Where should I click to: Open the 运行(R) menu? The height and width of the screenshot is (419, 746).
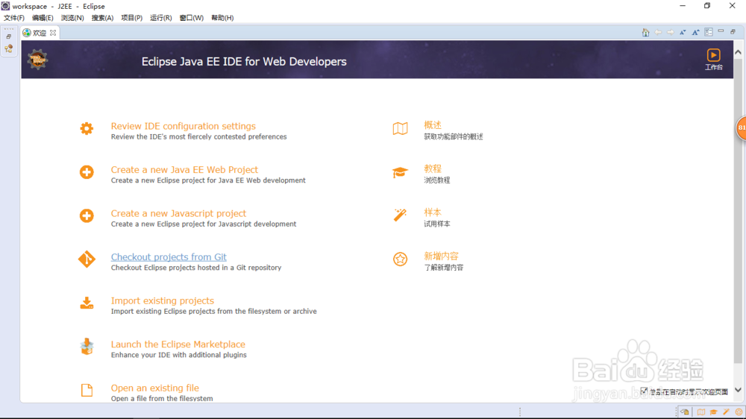point(161,18)
